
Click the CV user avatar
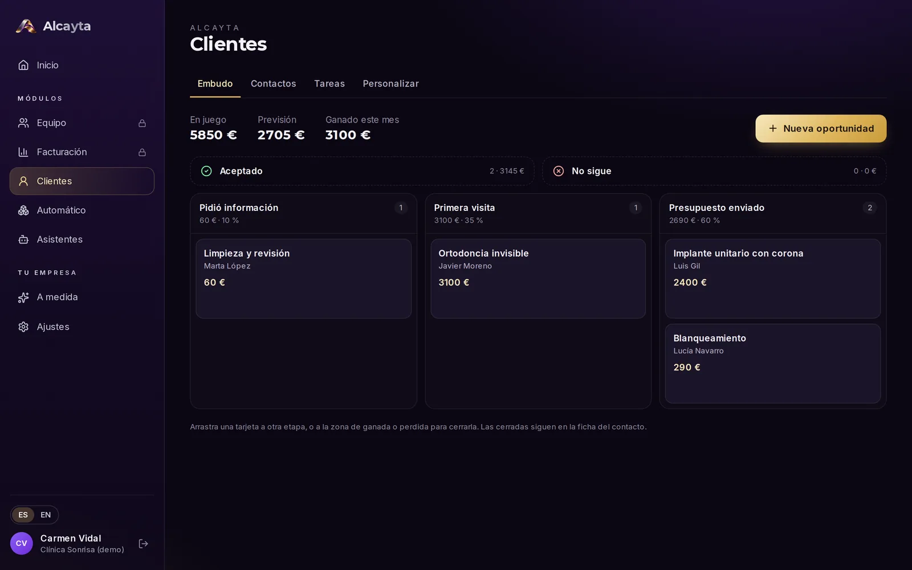22,544
